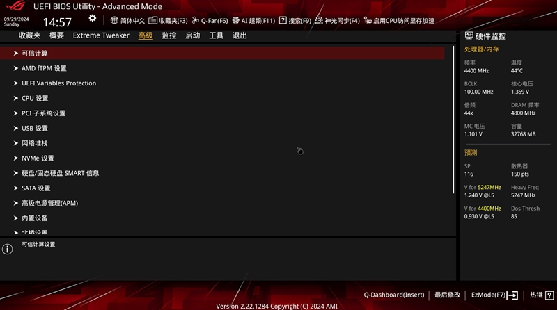Click the AI 超频(F11) label

point(258,21)
